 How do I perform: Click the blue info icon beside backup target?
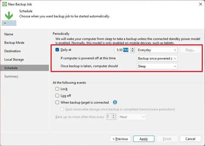coord(115,102)
